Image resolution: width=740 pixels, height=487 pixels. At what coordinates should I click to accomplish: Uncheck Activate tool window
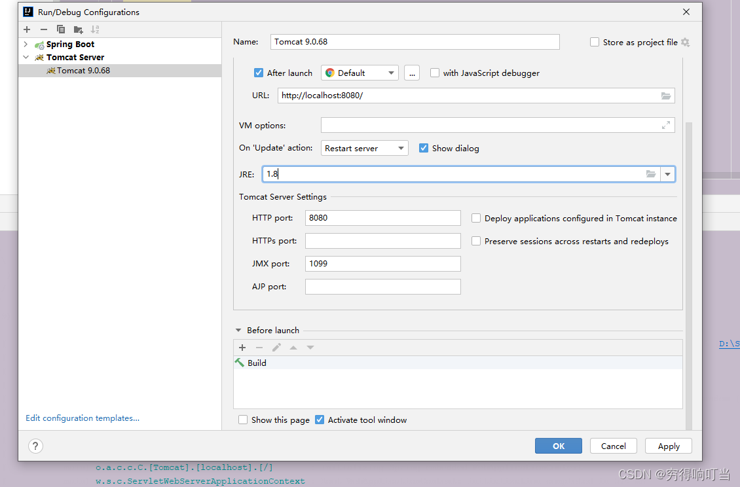pos(320,420)
